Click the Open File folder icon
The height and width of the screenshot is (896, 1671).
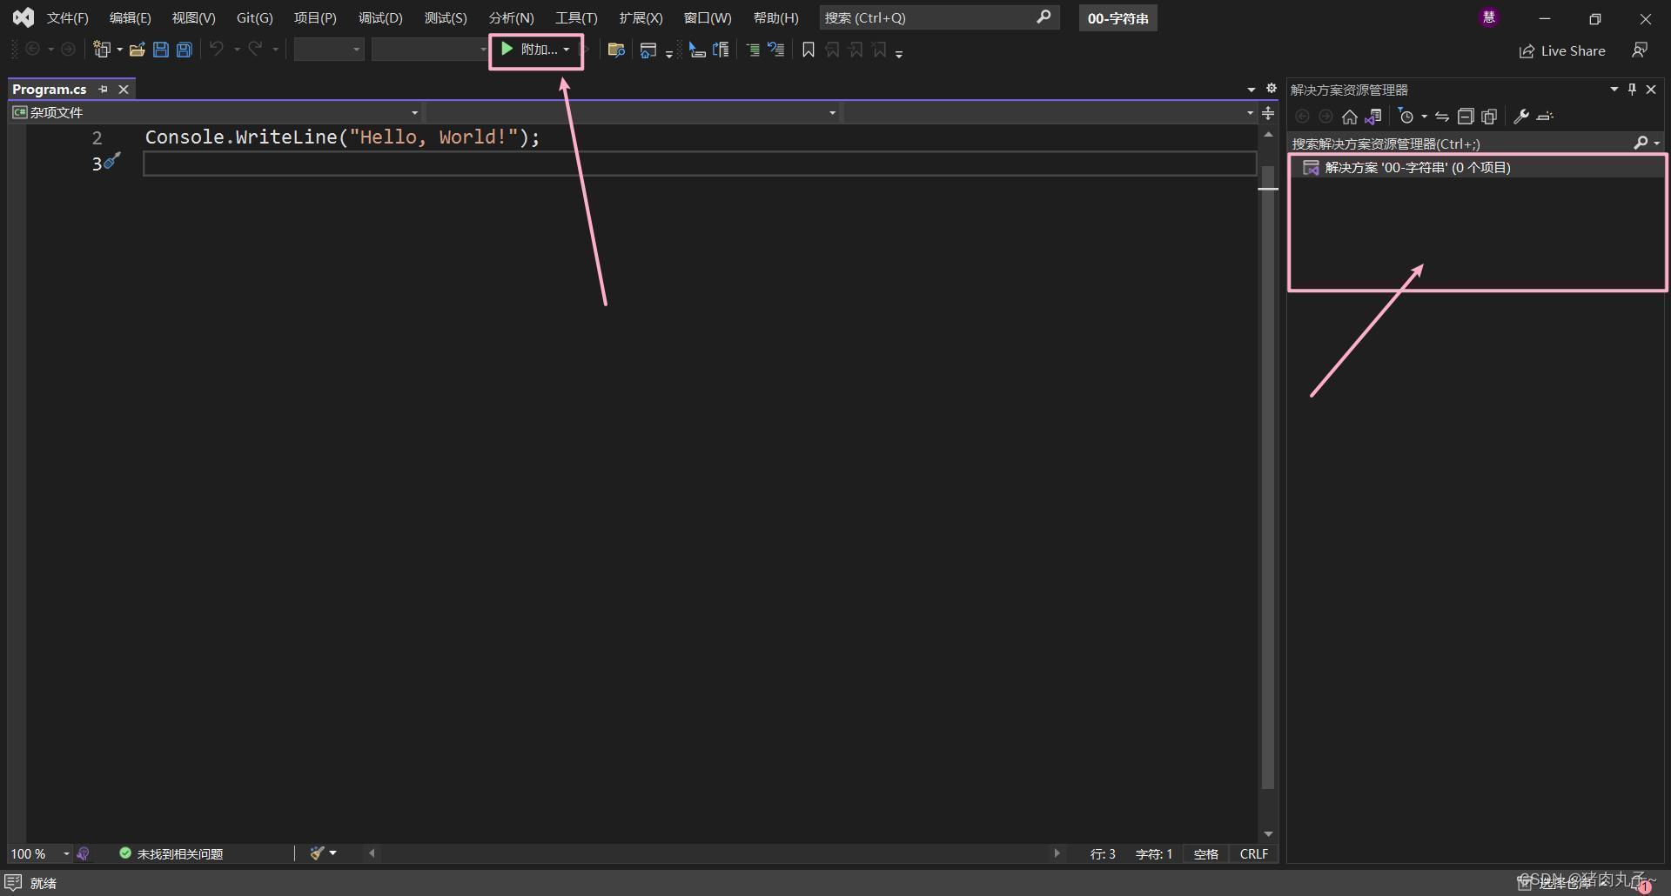tap(137, 50)
